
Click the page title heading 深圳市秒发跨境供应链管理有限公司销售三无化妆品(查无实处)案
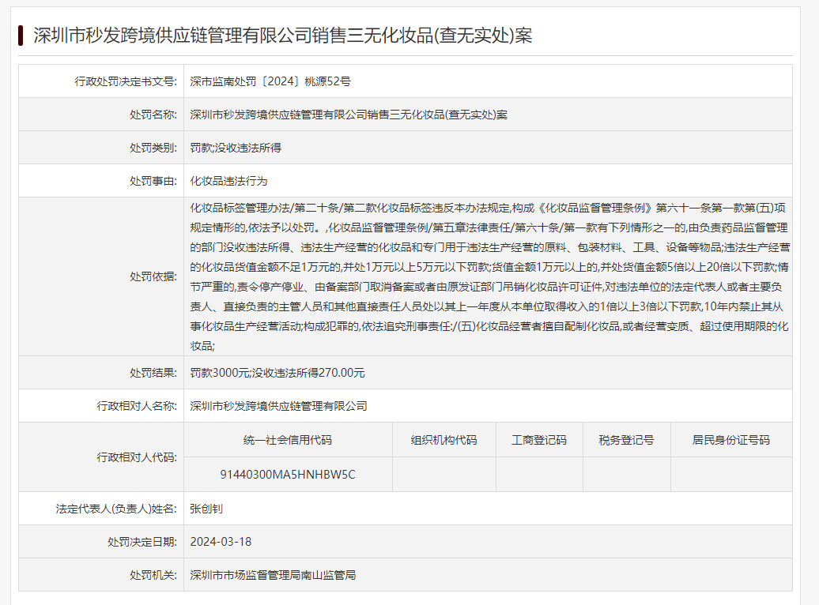pos(282,36)
